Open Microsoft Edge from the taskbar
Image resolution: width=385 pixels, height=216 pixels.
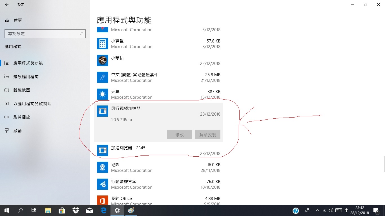(103, 210)
